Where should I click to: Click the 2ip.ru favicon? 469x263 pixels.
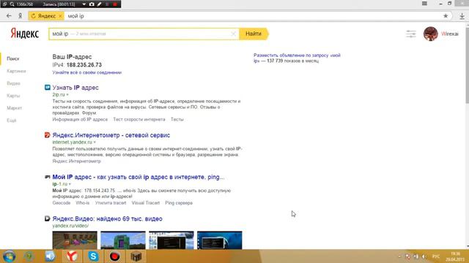click(x=47, y=88)
